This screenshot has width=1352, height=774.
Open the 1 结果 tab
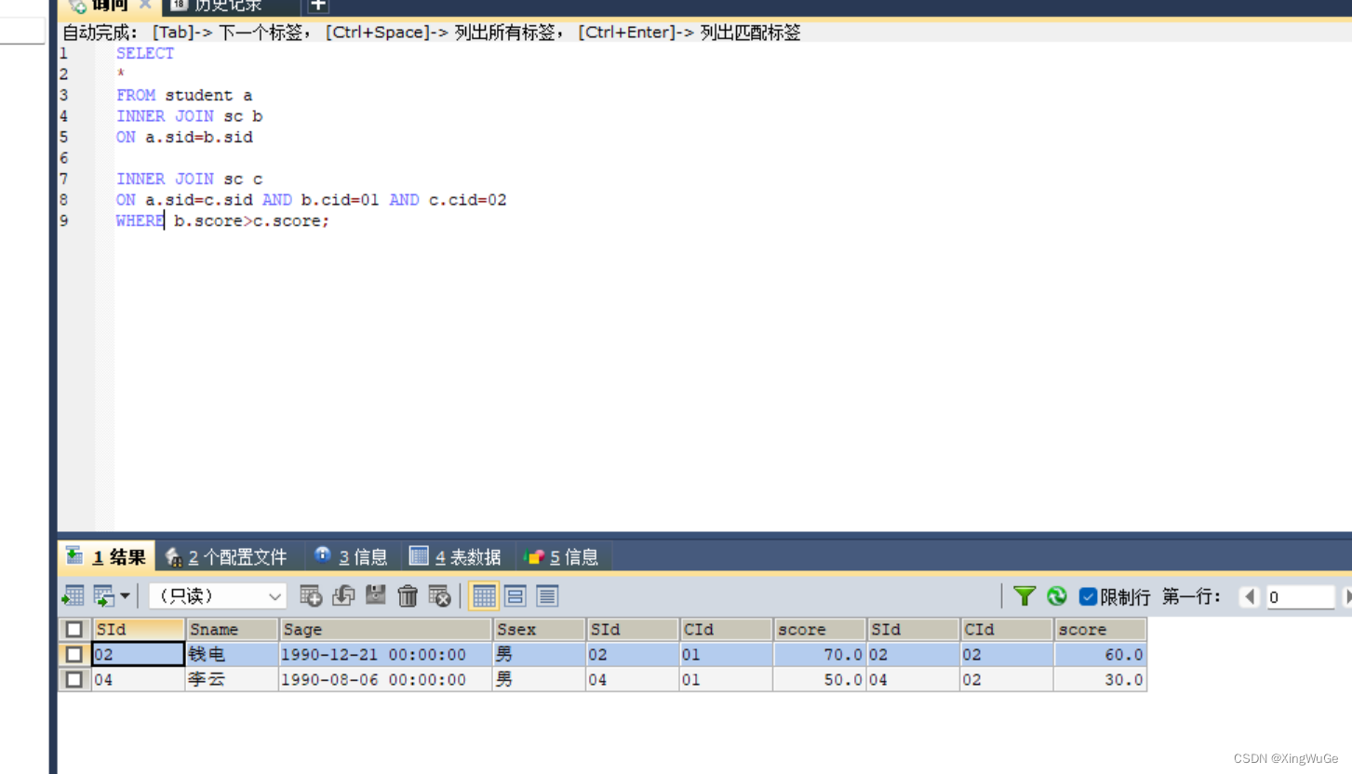click(x=107, y=557)
